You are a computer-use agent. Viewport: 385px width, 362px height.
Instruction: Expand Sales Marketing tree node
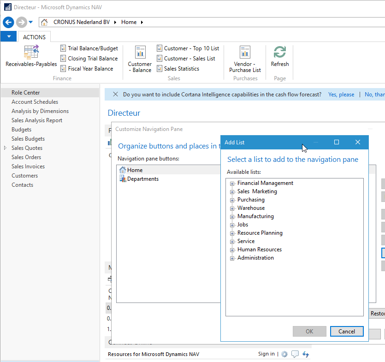[x=232, y=192]
